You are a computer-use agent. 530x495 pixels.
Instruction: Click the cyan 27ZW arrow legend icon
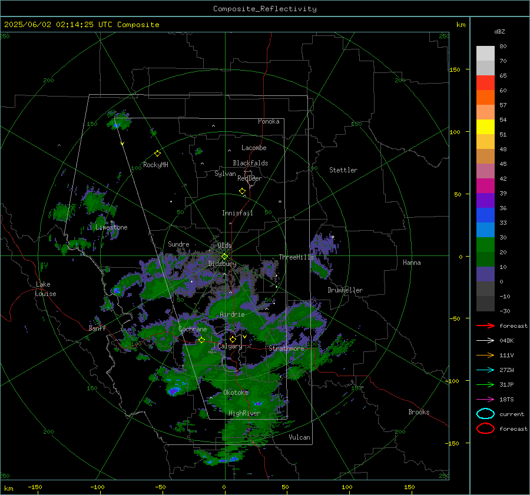(485, 370)
